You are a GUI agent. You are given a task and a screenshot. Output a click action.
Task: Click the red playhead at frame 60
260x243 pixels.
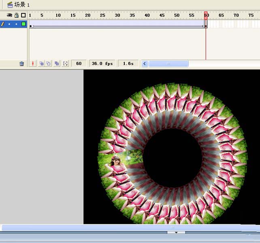tap(206, 15)
